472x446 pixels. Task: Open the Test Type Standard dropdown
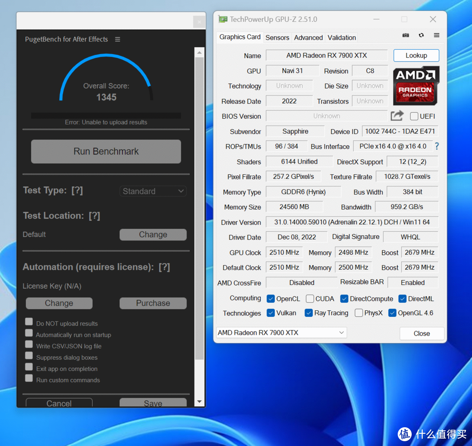[153, 191]
